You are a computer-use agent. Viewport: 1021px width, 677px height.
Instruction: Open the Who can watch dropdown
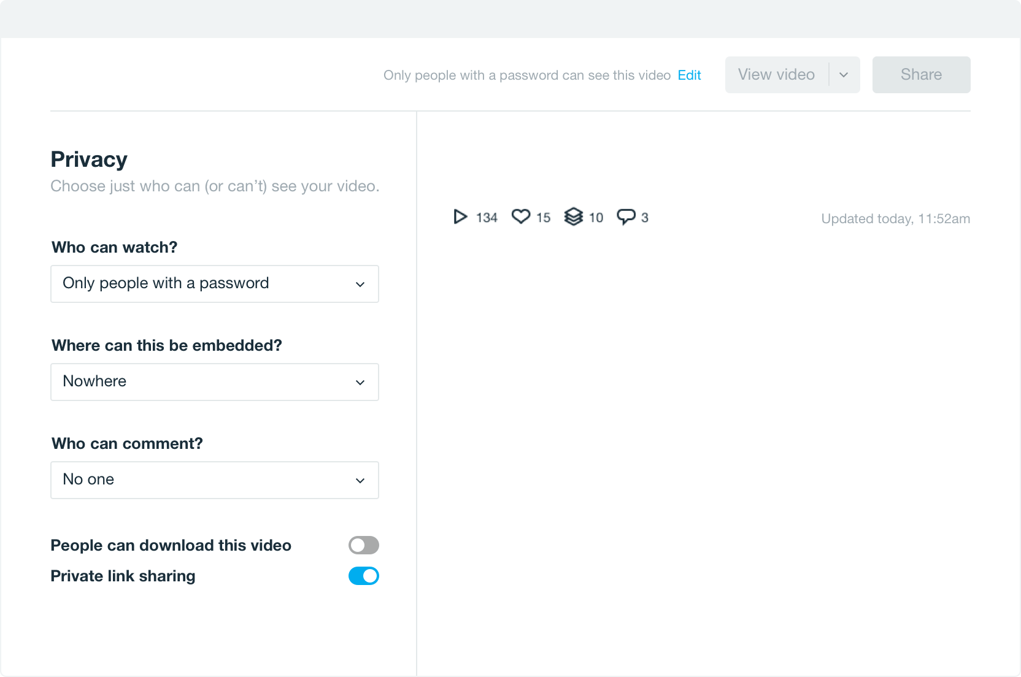pyautogui.click(x=215, y=284)
